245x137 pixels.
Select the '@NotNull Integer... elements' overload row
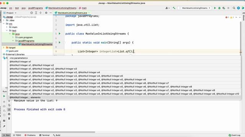pos(124,97)
